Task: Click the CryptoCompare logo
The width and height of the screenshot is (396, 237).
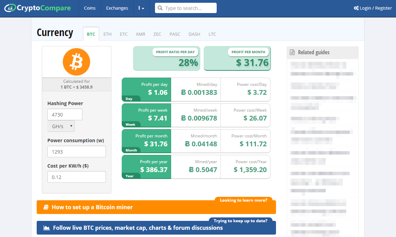Action: (x=38, y=8)
